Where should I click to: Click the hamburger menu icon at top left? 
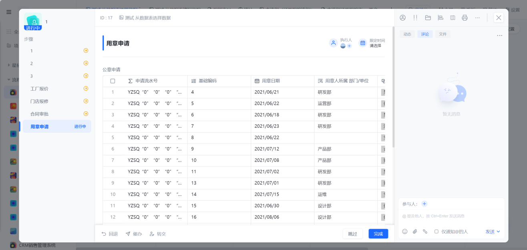[9, 12]
